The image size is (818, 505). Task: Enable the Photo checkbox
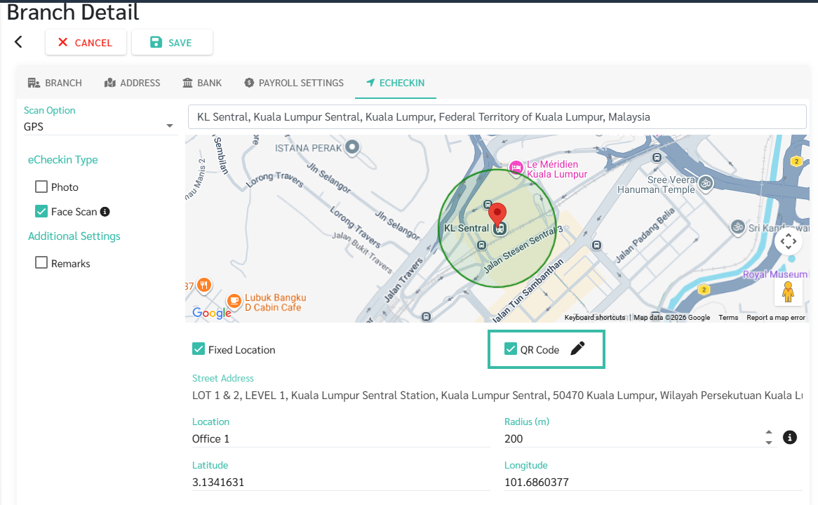[41, 187]
